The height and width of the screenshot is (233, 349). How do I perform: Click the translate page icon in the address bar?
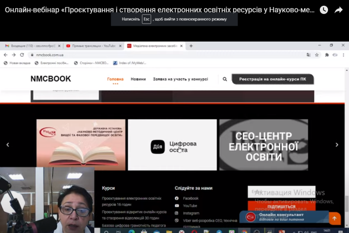(x=308, y=55)
